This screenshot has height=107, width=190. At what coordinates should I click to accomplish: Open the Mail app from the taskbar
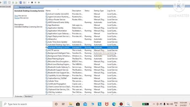point(85,104)
